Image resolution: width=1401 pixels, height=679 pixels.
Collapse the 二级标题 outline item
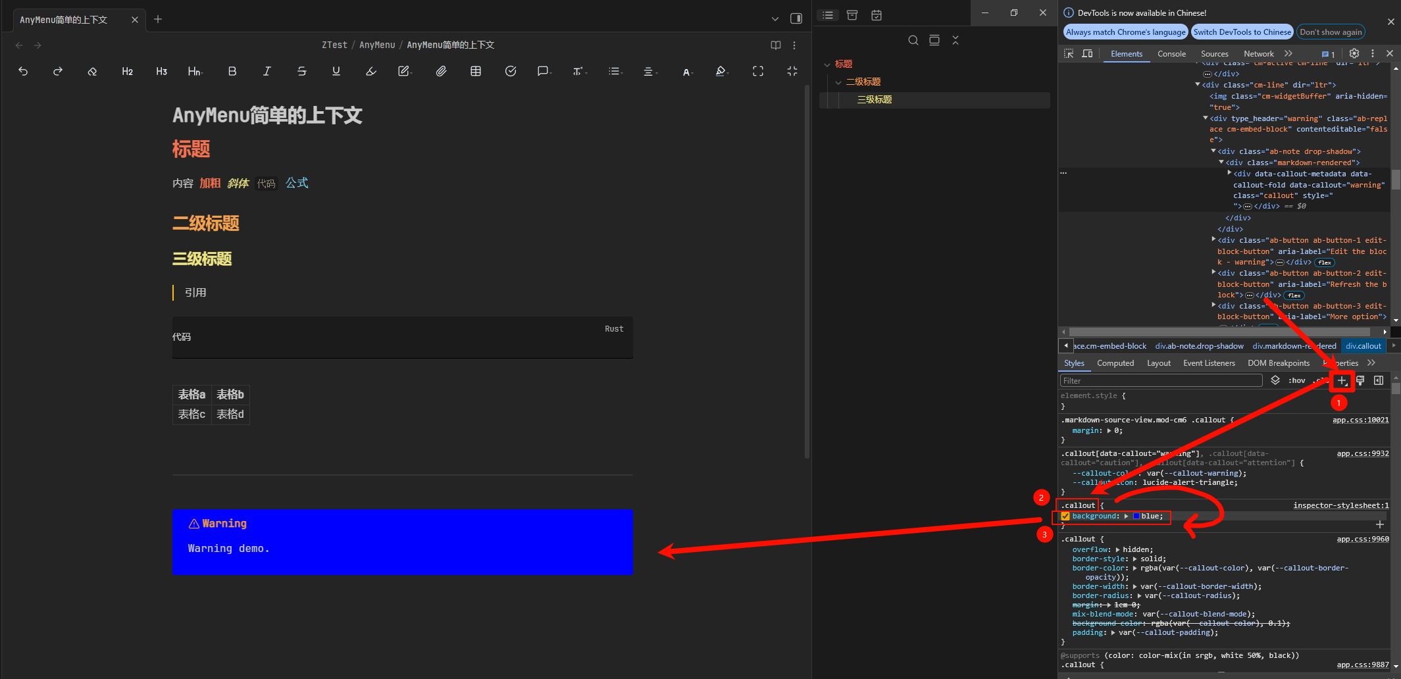point(838,82)
